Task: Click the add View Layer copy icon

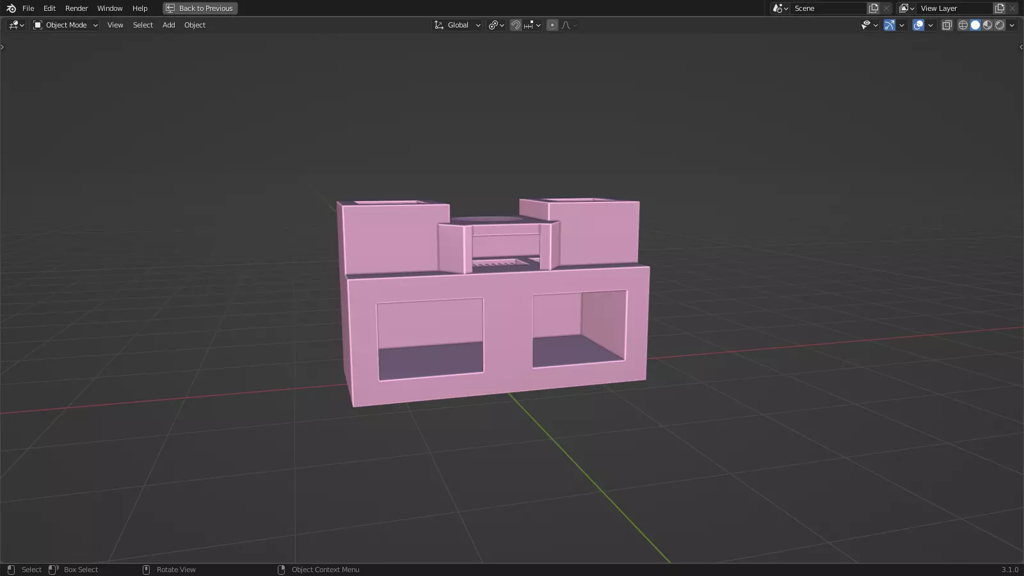Action: (x=1000, y=8)
